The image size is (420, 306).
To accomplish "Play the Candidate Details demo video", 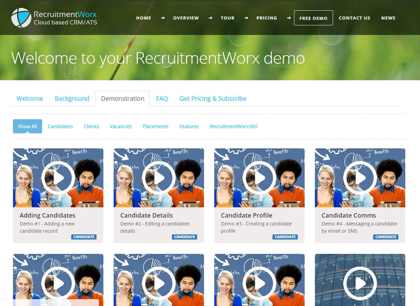I will (x=159, y=178).
